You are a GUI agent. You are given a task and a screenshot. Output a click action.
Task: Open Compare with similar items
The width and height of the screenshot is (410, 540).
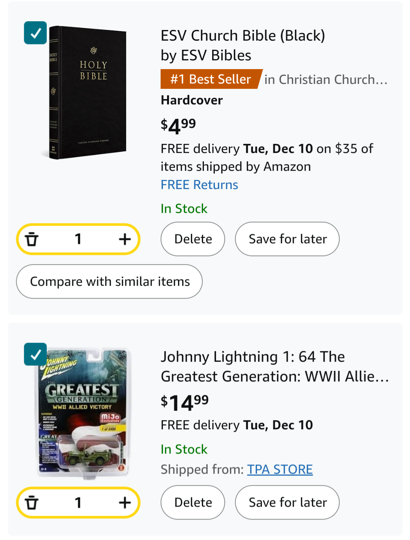pos(109,281)
